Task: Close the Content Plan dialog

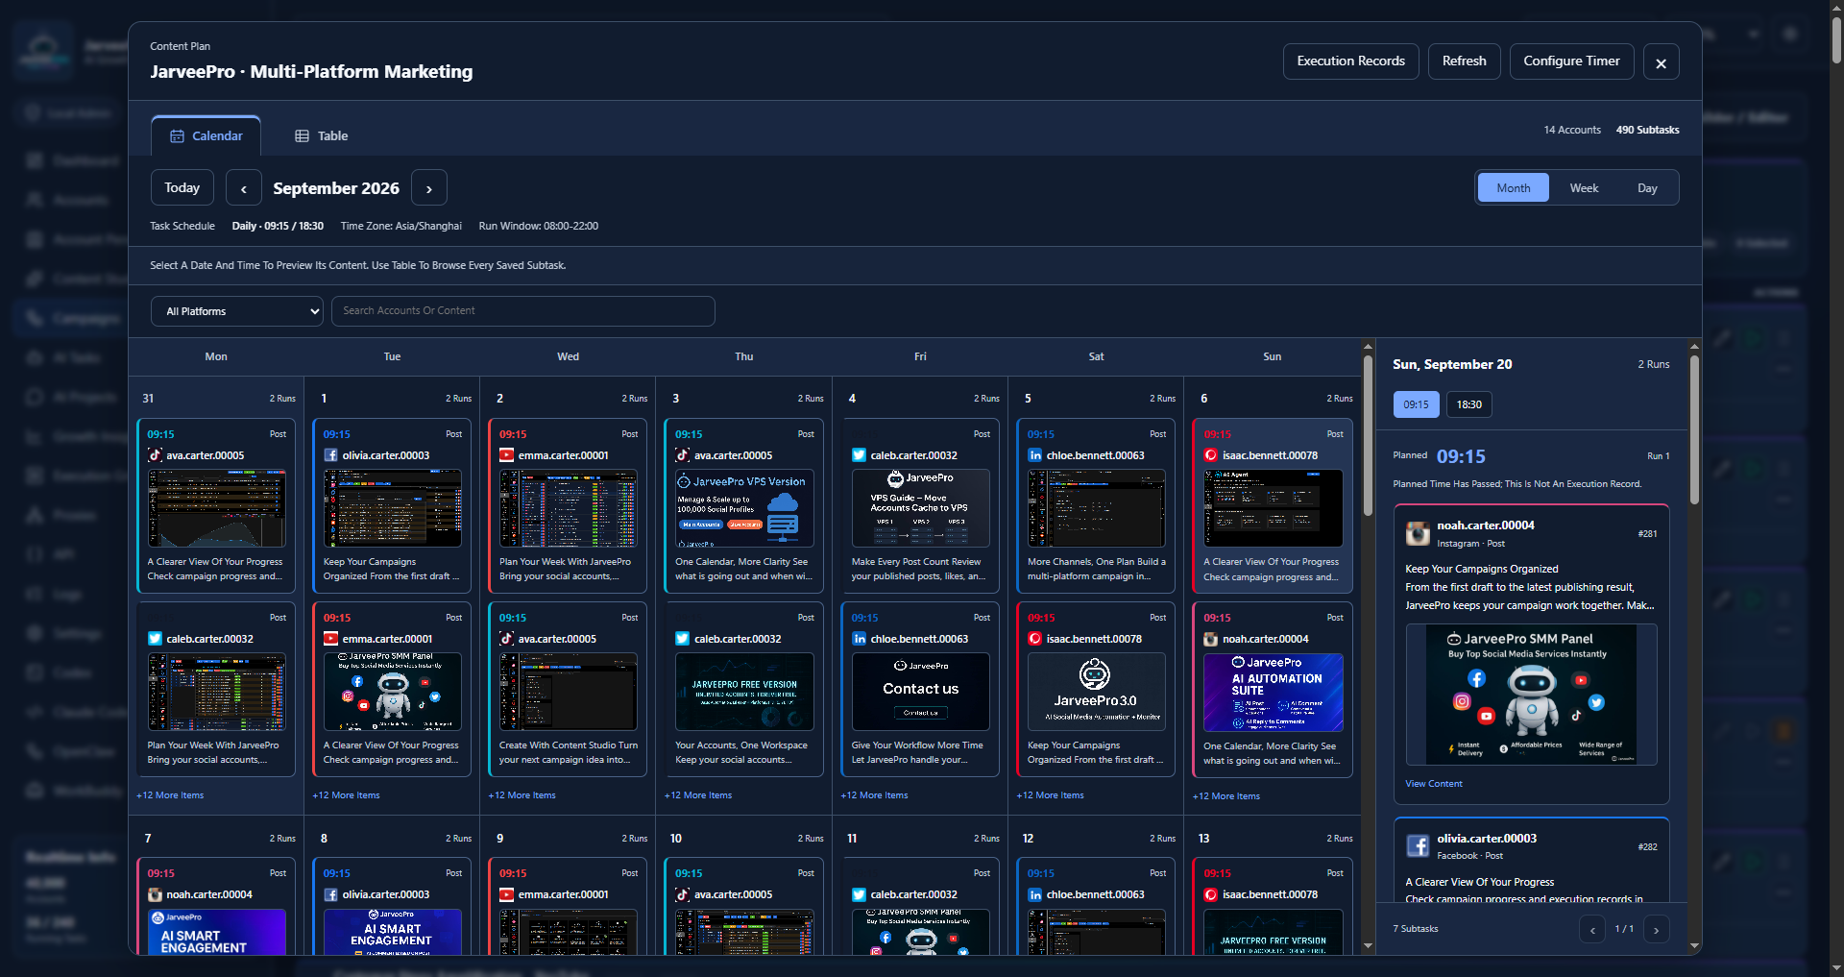Action: (1661, 62)
